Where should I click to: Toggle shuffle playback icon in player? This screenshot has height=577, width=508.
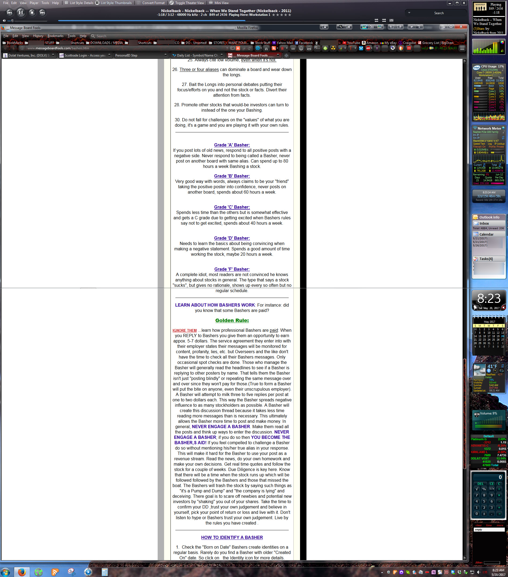point(376,20)
